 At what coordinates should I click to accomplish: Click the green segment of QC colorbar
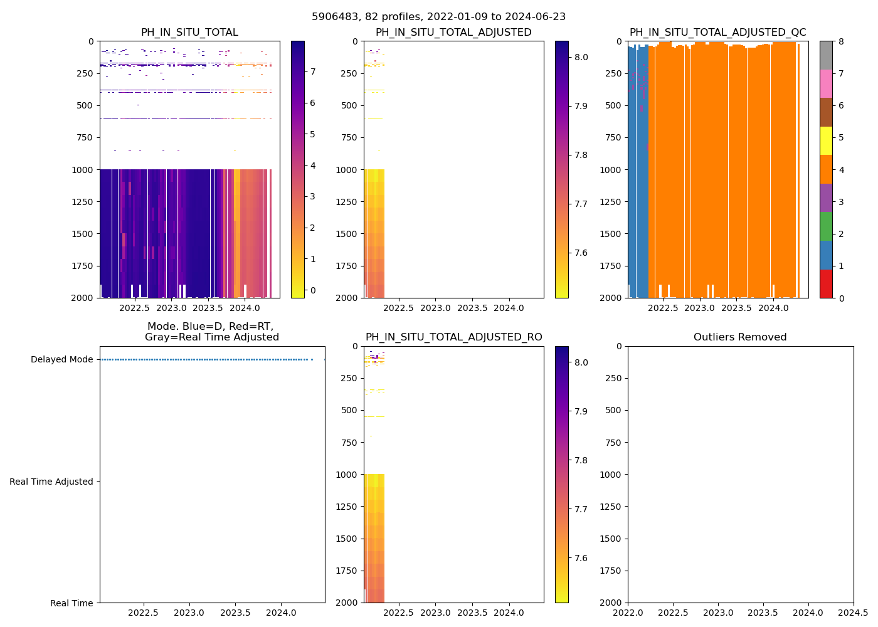point(826,226)
